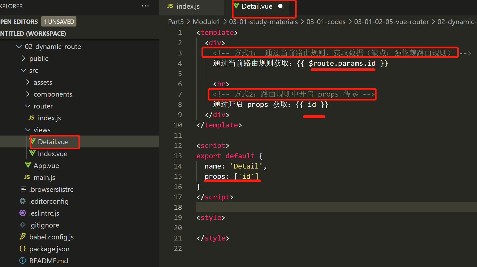Click the Vue icon on Detail.vue tab

236,6
